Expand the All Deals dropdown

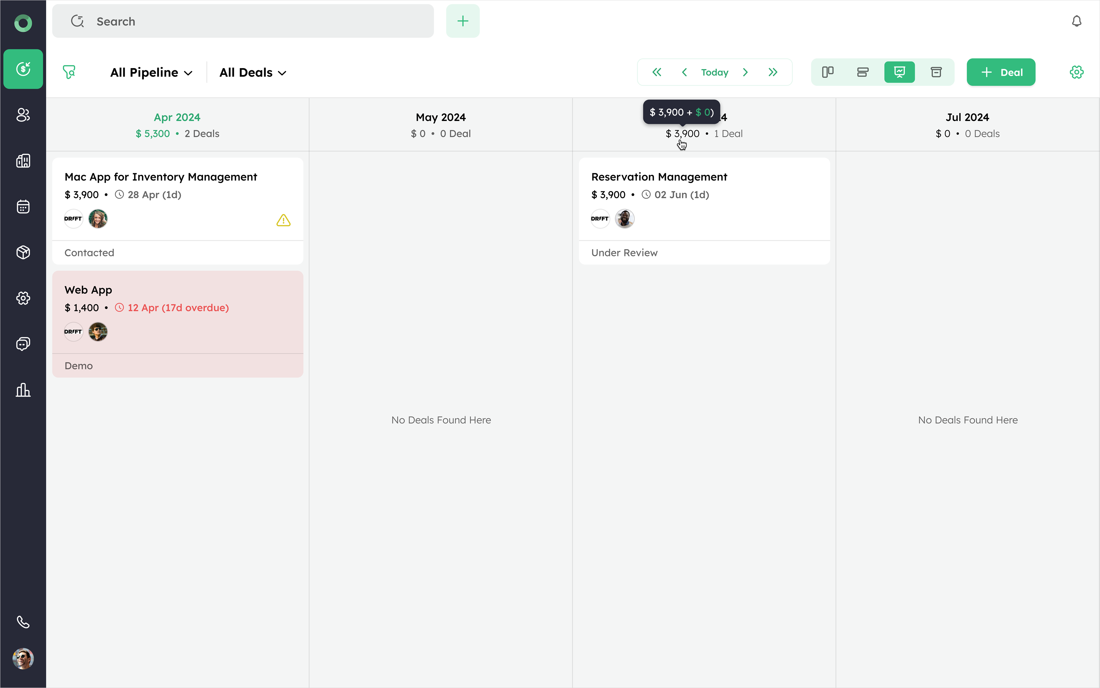[253, 72]
